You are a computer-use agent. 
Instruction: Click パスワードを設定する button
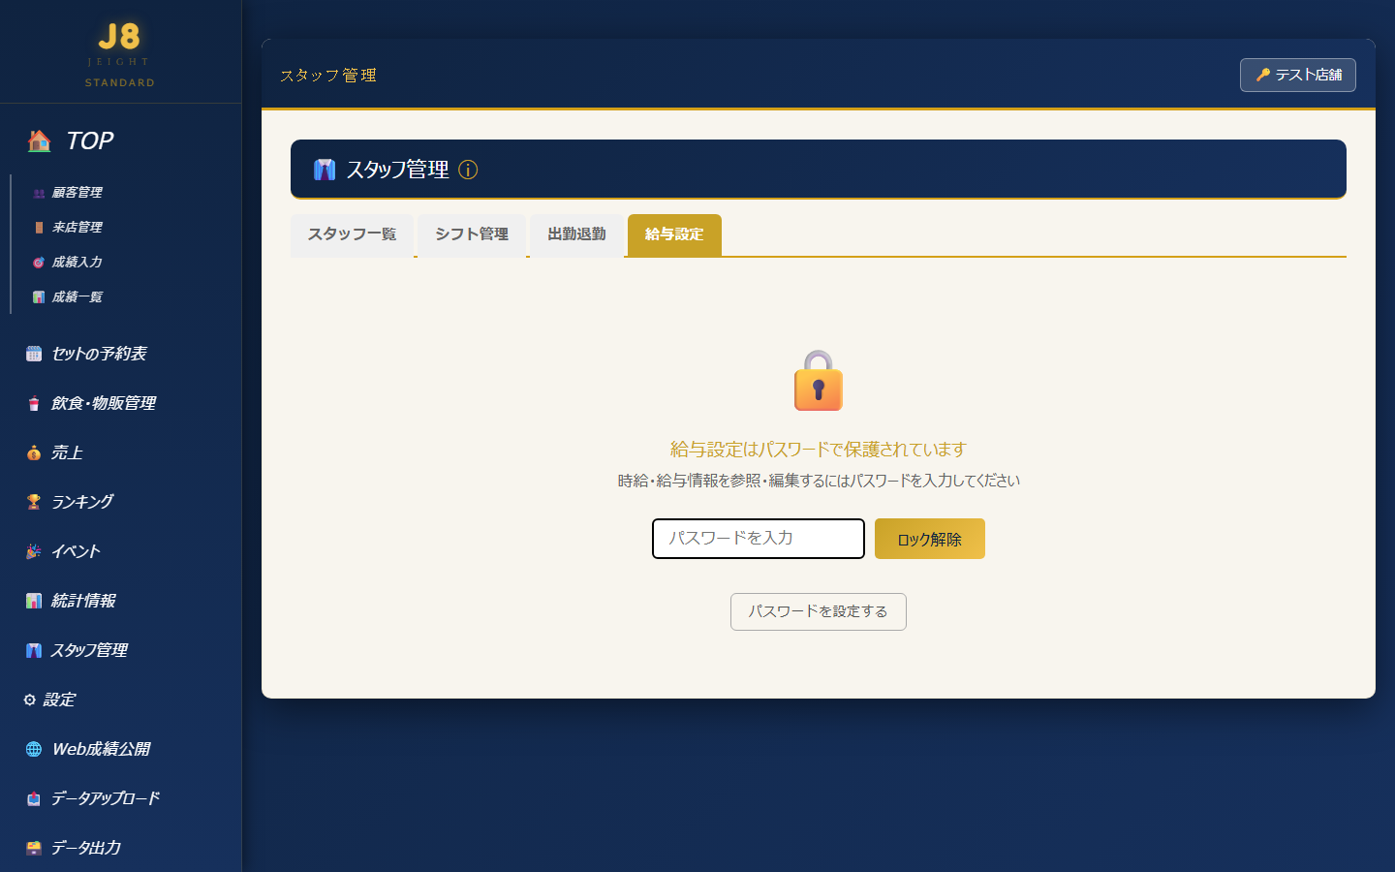coord(819,611)
